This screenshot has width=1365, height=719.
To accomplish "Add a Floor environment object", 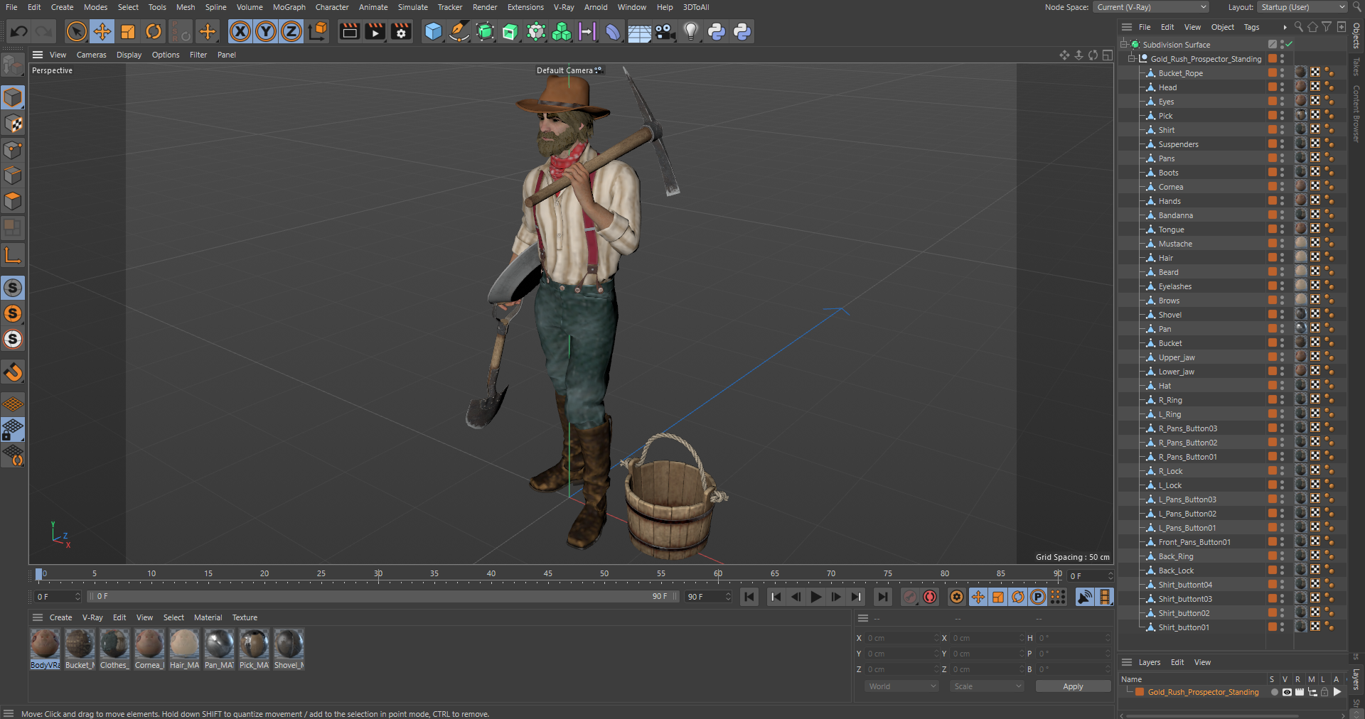I will click(639, 31).
